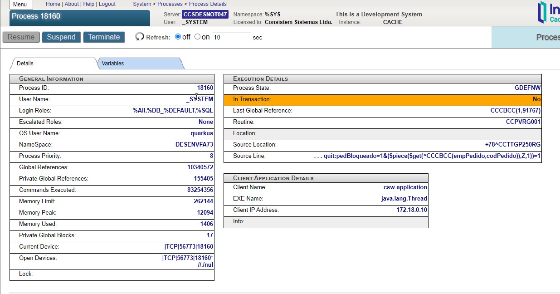
Task: Select the Refresh on radio button
Action: (197, 37)
